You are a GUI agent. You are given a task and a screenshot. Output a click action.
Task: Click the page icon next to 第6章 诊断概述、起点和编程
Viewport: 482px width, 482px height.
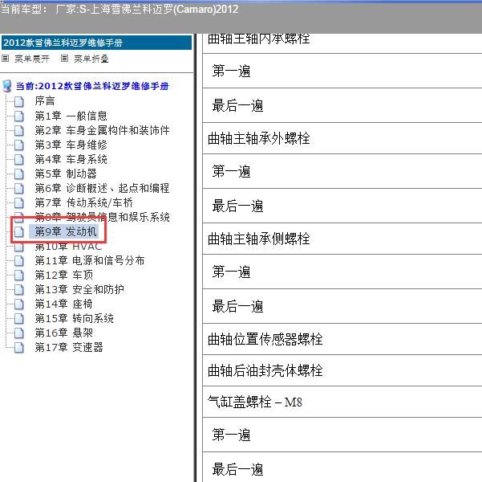[19, 189]
